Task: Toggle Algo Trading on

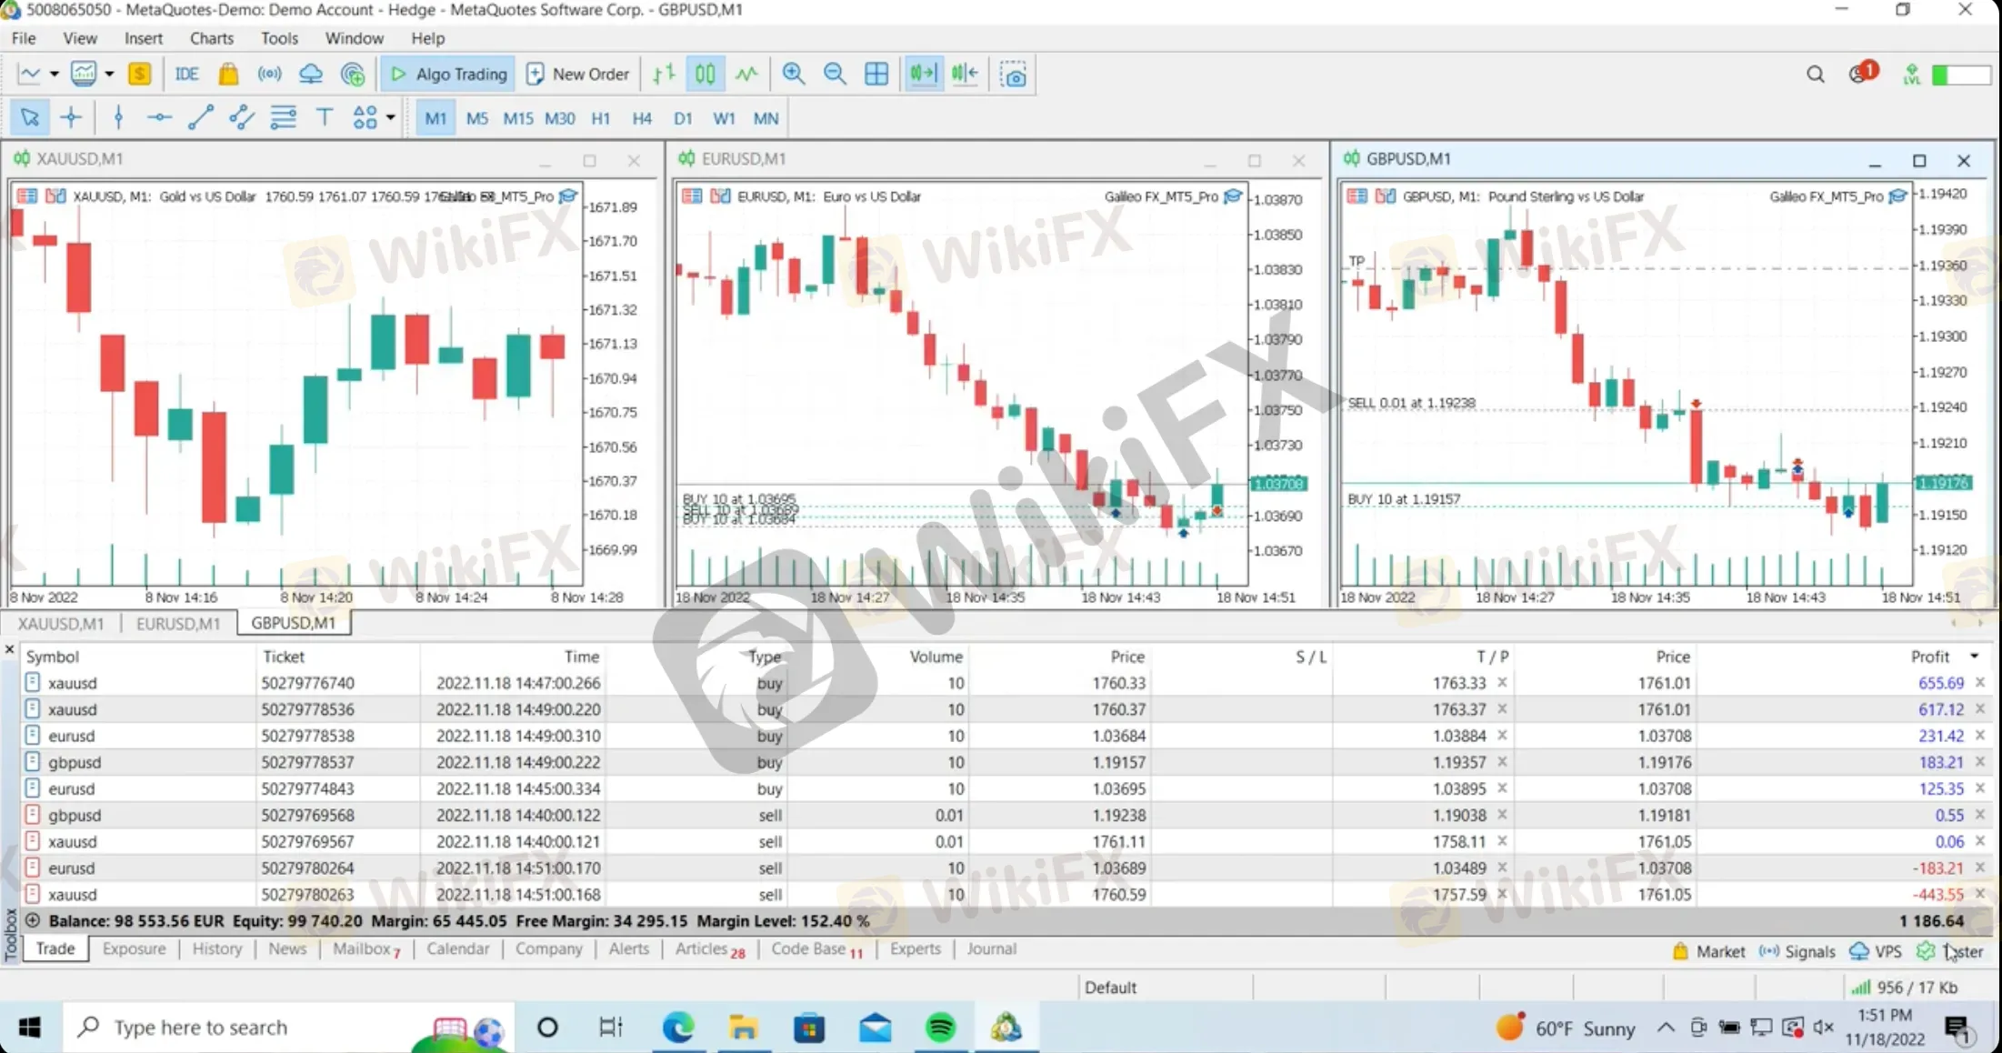Action: click(447, 74)
